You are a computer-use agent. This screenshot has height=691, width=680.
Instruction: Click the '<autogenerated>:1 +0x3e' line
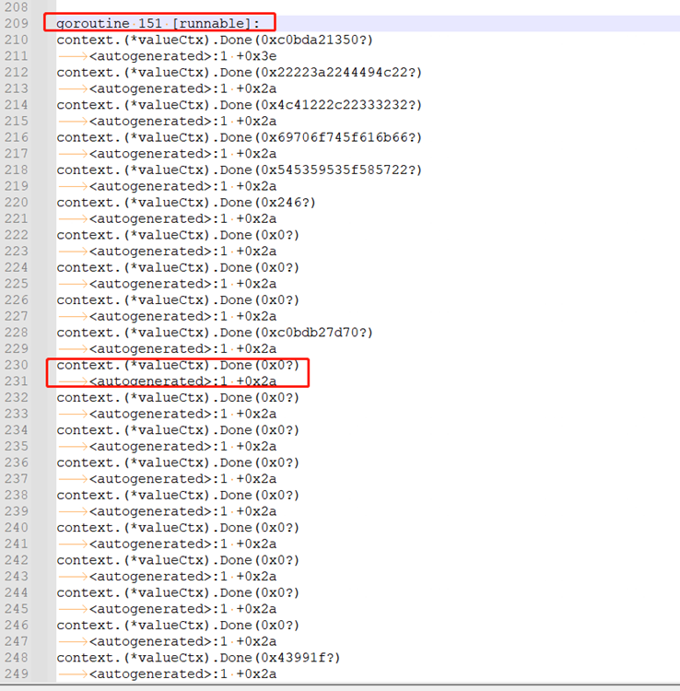pyautogui.click(x=182, y=56)
